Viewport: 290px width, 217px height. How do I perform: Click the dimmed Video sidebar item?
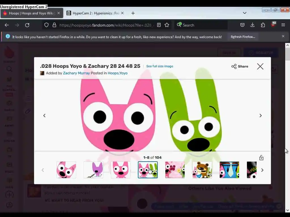pyautogui.click(x=9, y=168)
